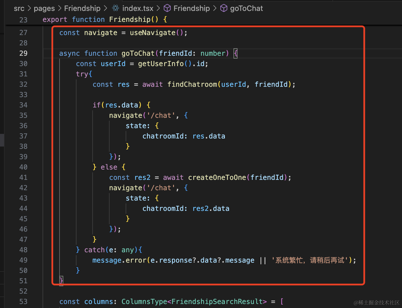The height and width of the screenshot is (308, 402).
Task: Open the Friendship folder breadcrumb after pages
Action: tap(82, 8)
